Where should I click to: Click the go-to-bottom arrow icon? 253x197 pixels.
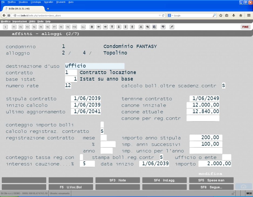[132, 27]
